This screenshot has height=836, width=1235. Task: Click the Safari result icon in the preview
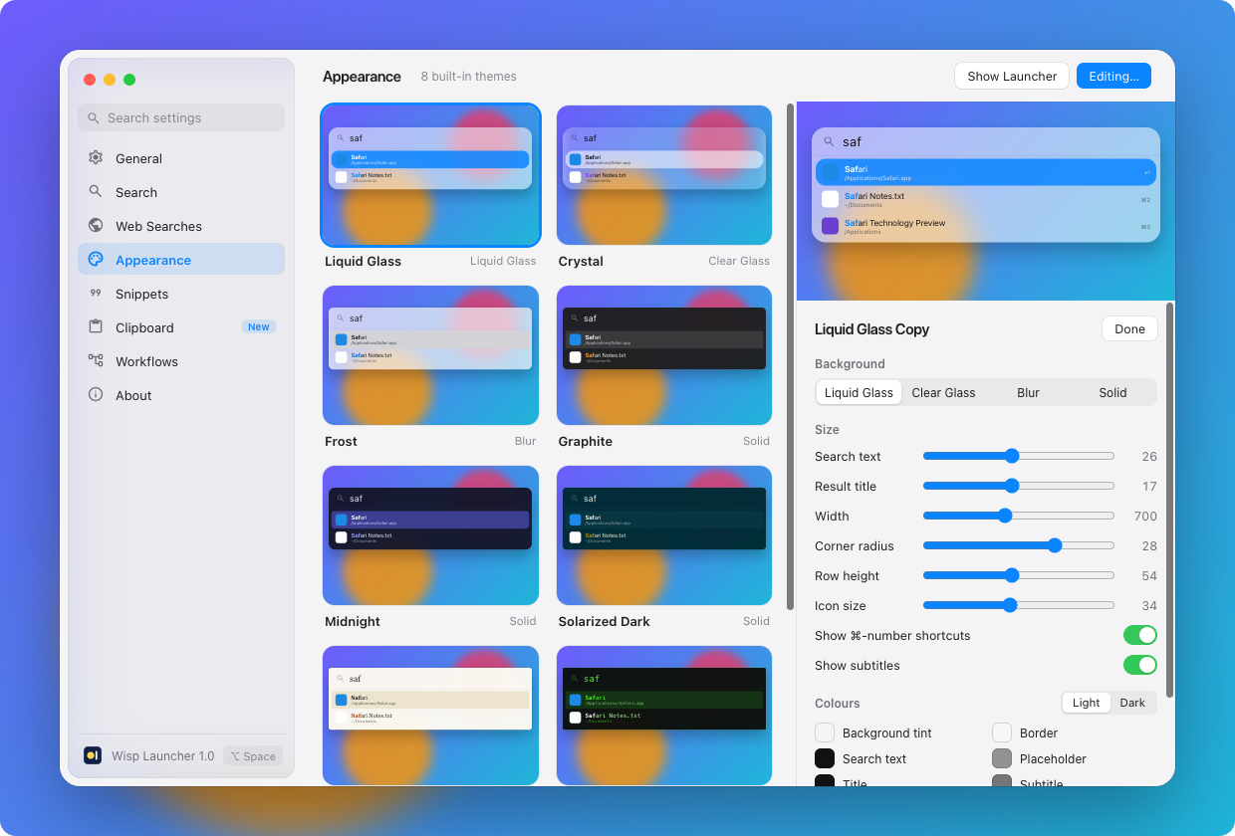(830, 172)
